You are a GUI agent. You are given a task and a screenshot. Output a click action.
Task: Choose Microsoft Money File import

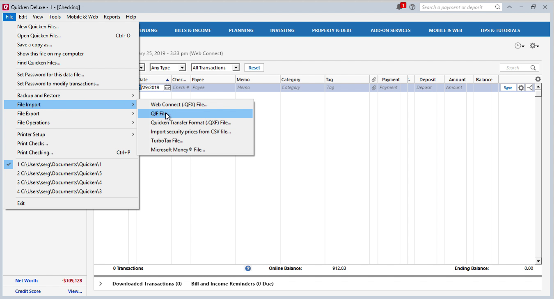[x=195, y=150]
